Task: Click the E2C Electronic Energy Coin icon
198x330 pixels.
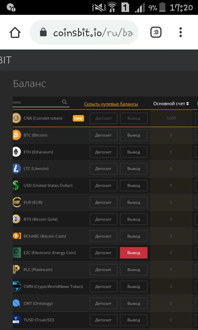Action: pyautogui.click(x=17, y=252)
